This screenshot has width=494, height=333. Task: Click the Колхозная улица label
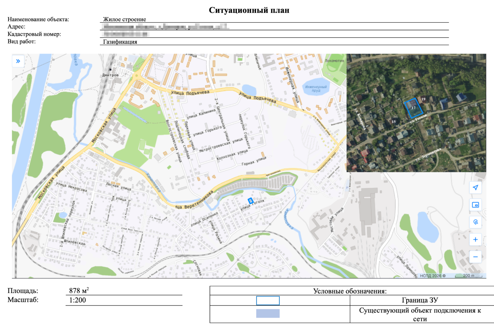[x=232, y=155]
